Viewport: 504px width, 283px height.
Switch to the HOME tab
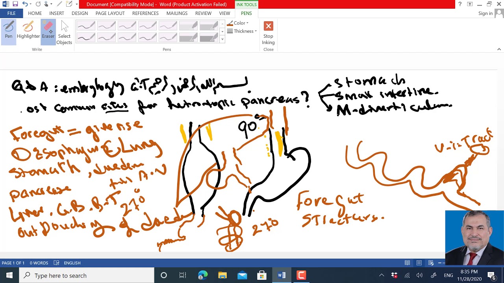(35, 13)
